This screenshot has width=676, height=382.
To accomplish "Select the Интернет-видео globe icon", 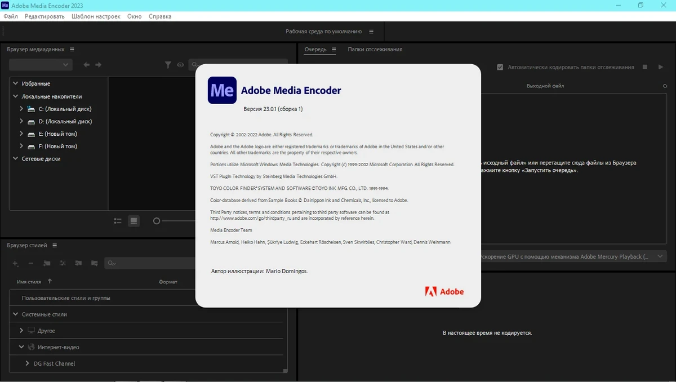I will tap(32, 347).
